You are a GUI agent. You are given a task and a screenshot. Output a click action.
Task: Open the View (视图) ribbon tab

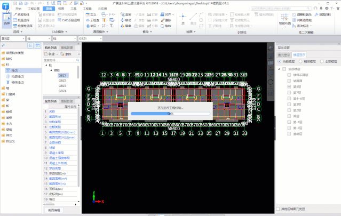pos(62,9)
